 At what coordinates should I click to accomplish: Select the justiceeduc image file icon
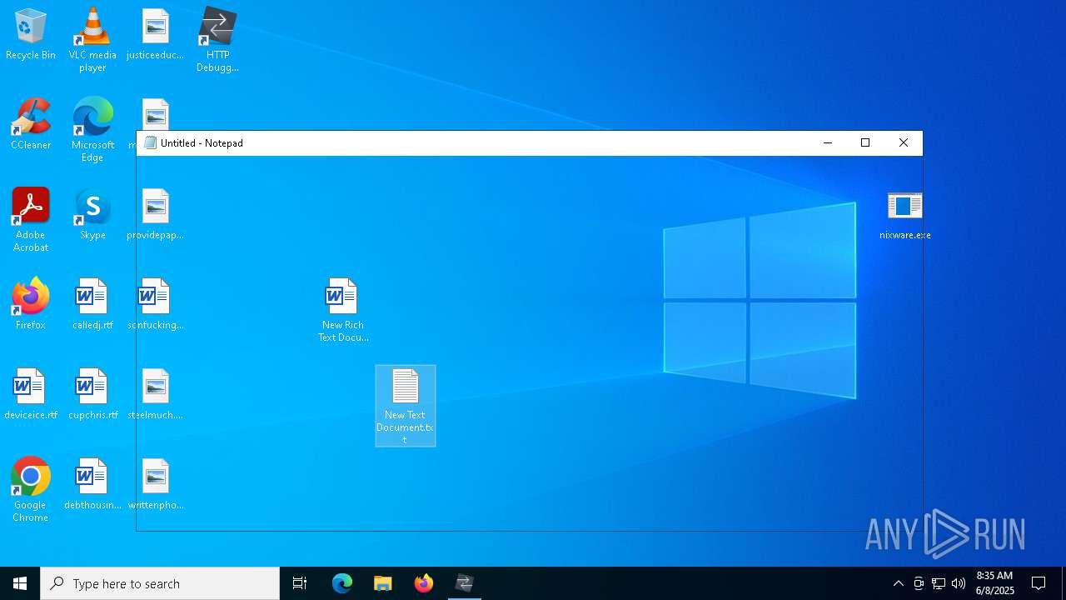pos(156,35)
